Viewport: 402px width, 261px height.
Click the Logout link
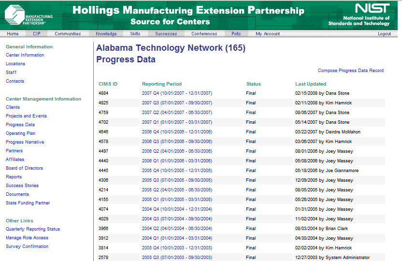click(384, 34)
